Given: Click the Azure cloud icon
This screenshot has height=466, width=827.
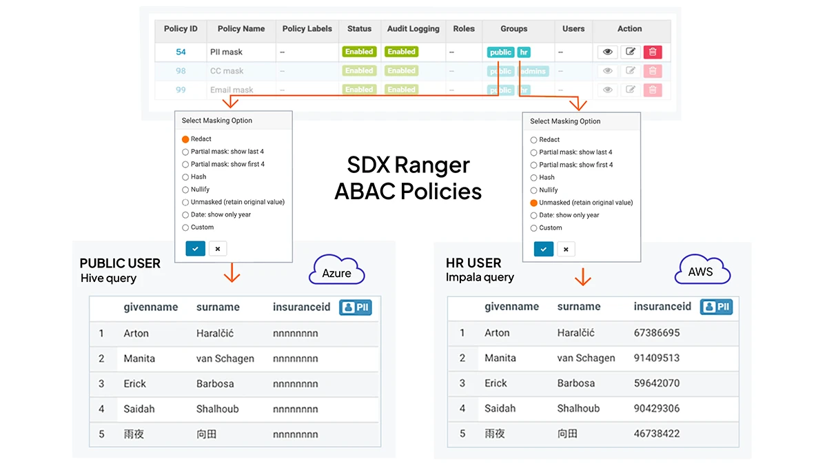Looking at the screenshot, I should click(336, 270).
